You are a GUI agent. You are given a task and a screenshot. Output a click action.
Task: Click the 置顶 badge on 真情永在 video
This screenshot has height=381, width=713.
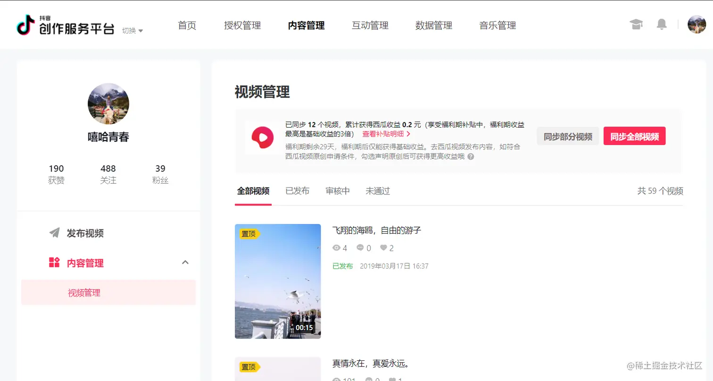[x=249, y=367]
